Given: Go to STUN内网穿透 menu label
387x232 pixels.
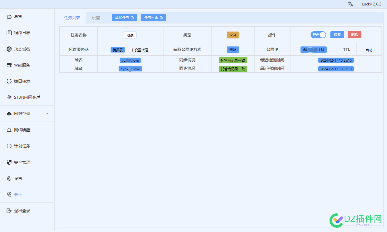Looking at the screenshot, I should tap(27, 97).
